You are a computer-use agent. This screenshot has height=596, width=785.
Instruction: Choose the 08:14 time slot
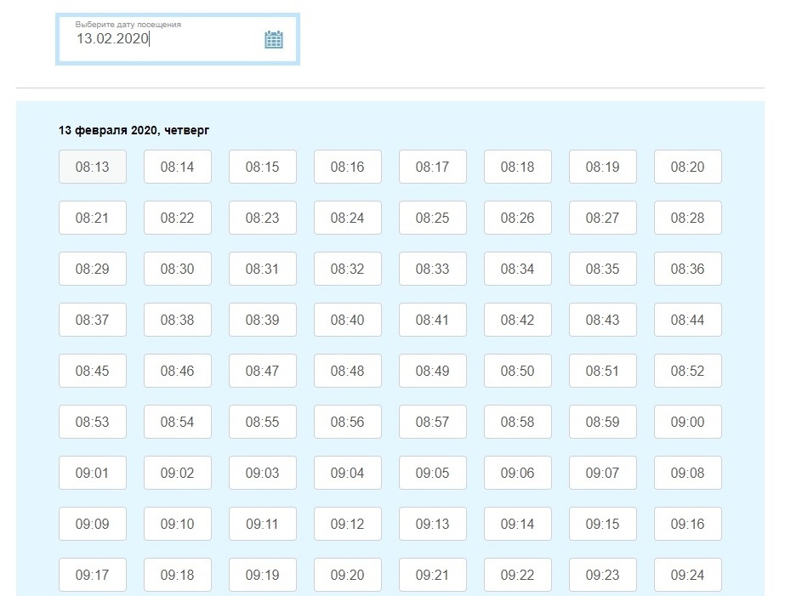(x=178, y=167)
